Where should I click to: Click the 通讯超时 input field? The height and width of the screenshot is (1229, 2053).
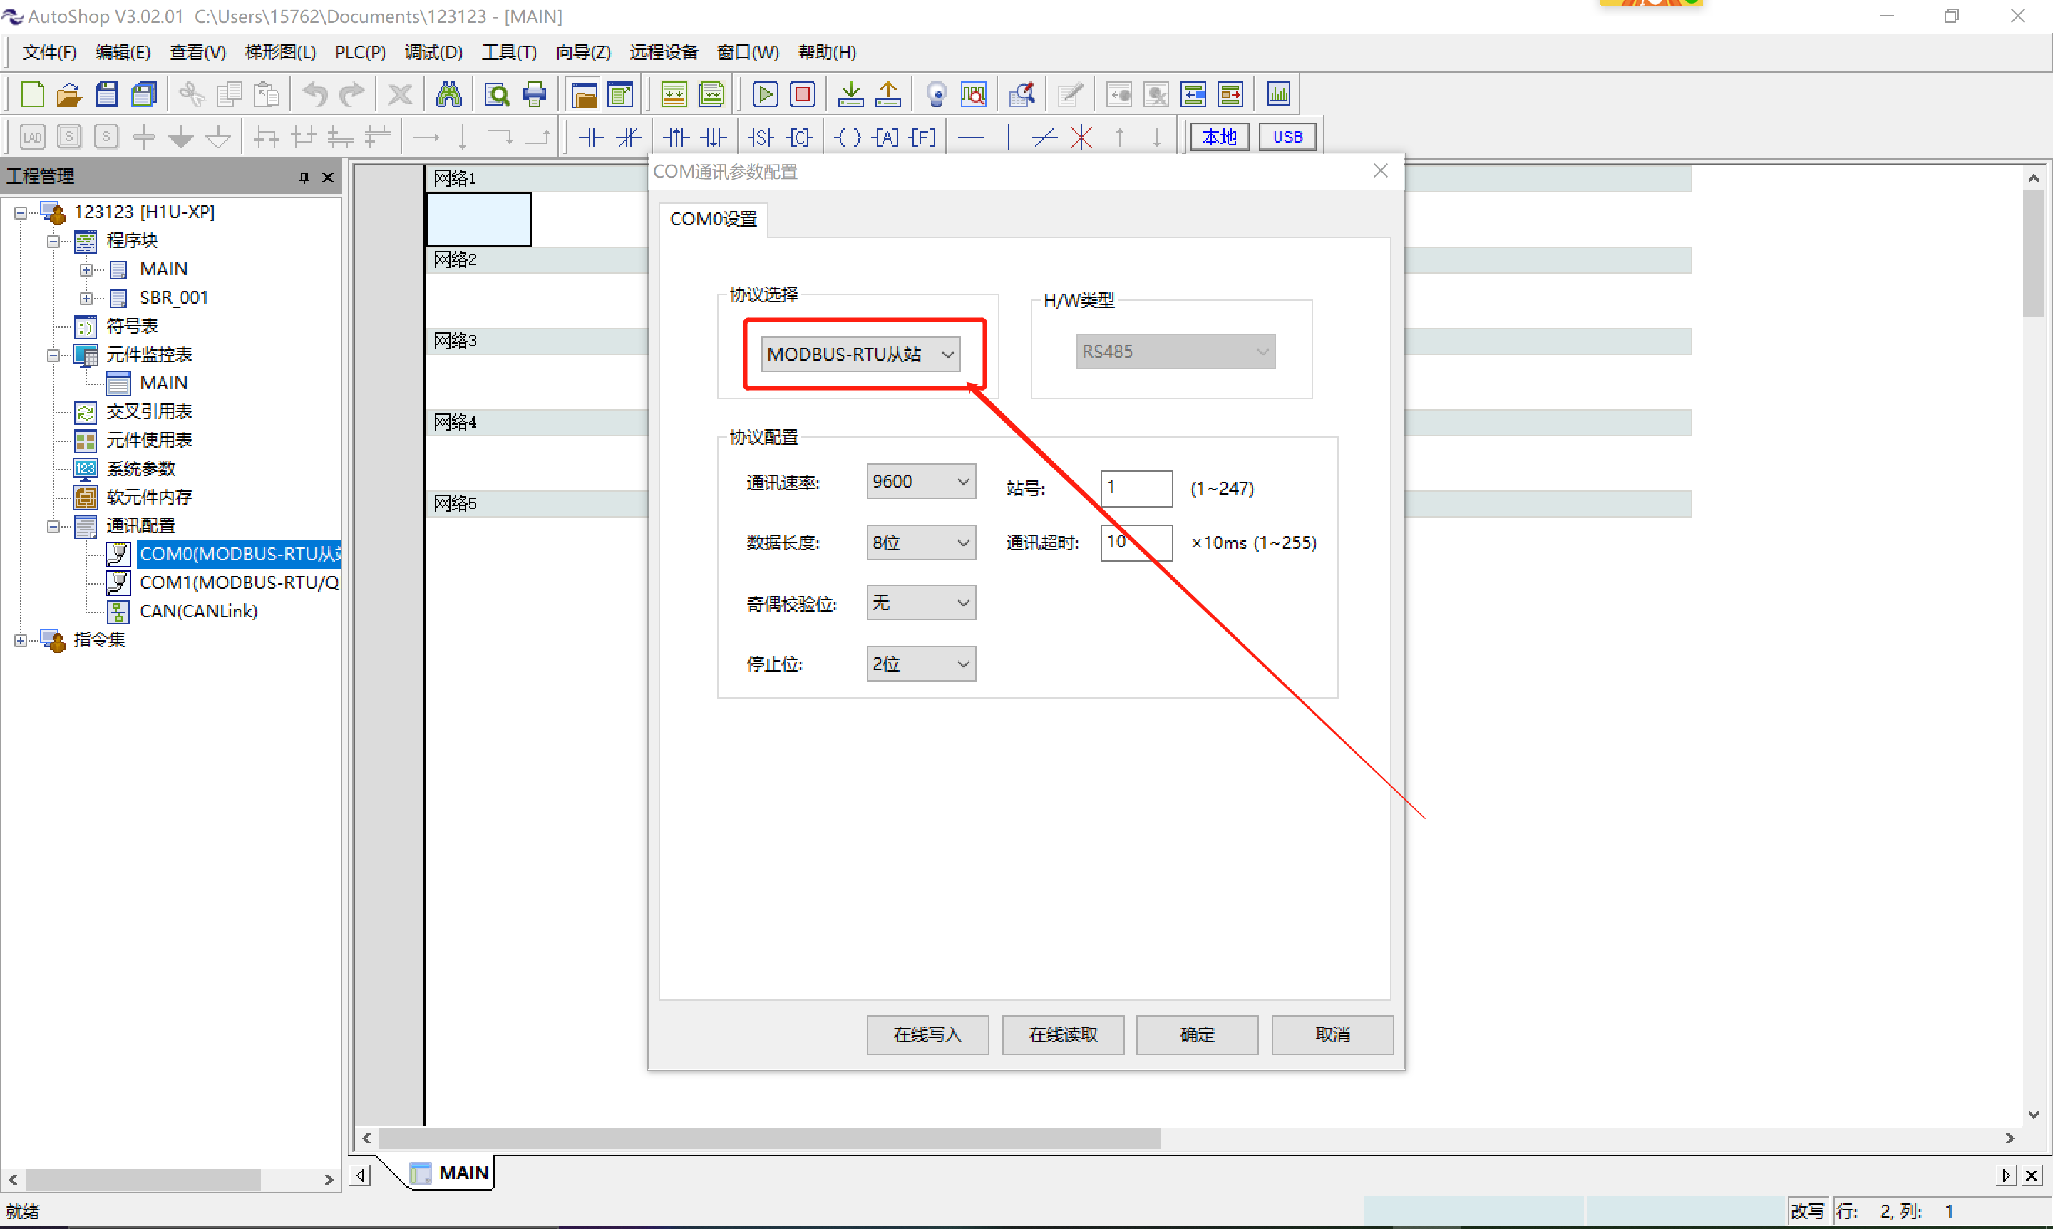coord(1136,542)
